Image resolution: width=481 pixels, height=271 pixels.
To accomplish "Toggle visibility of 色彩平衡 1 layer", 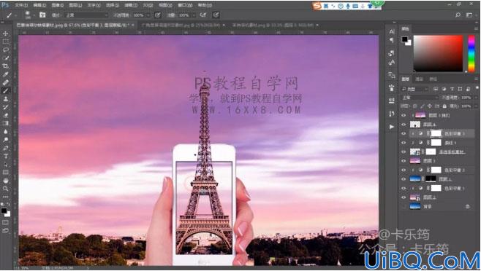I will tap(404, 189).
